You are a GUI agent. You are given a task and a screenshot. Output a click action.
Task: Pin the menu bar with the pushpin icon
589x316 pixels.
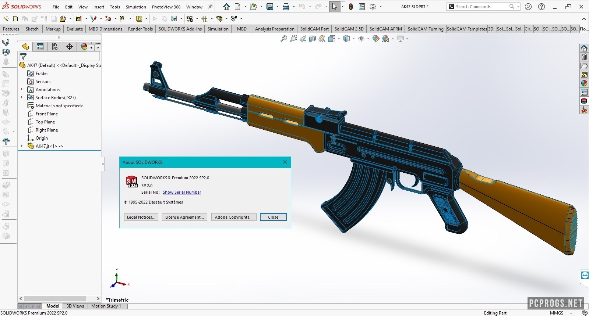tap(210, 7)
